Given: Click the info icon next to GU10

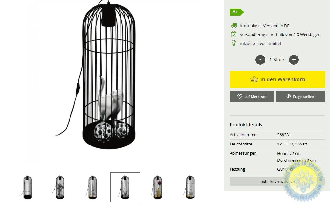Looking at the screenshot, I should pos(291,169).
